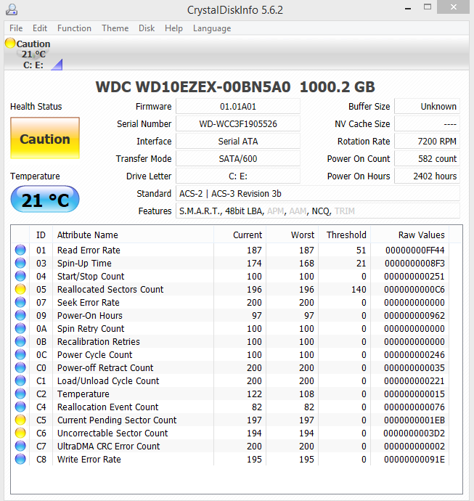Minimize the CrystalDiskInfo window

coord(408,8)
